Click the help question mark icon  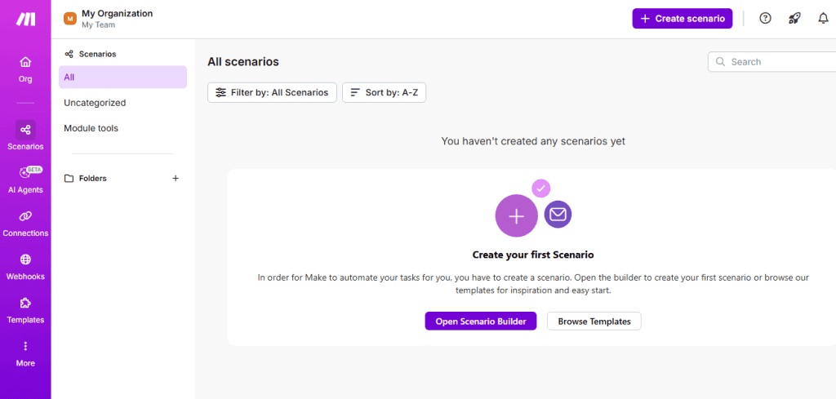[x=765, y=19]
